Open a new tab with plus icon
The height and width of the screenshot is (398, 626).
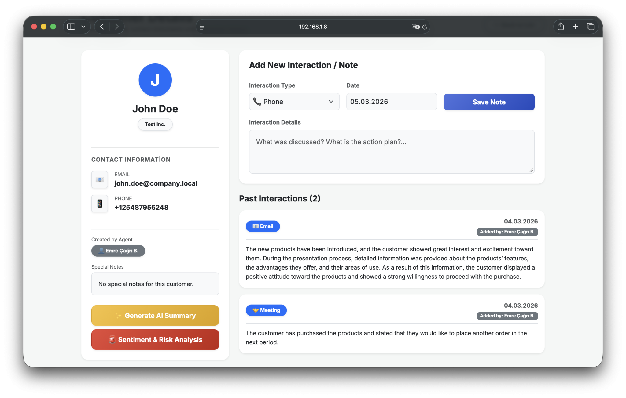point(575,27)
